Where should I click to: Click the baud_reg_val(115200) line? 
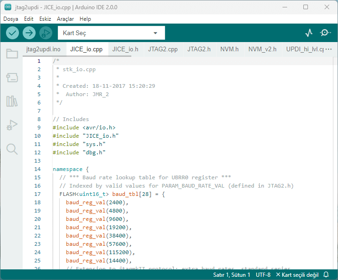coord(100,252)
